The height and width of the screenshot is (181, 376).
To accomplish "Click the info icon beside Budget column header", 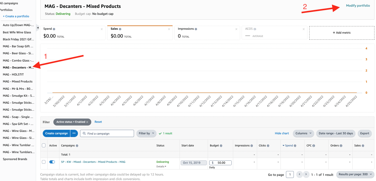I will [221, 146].
